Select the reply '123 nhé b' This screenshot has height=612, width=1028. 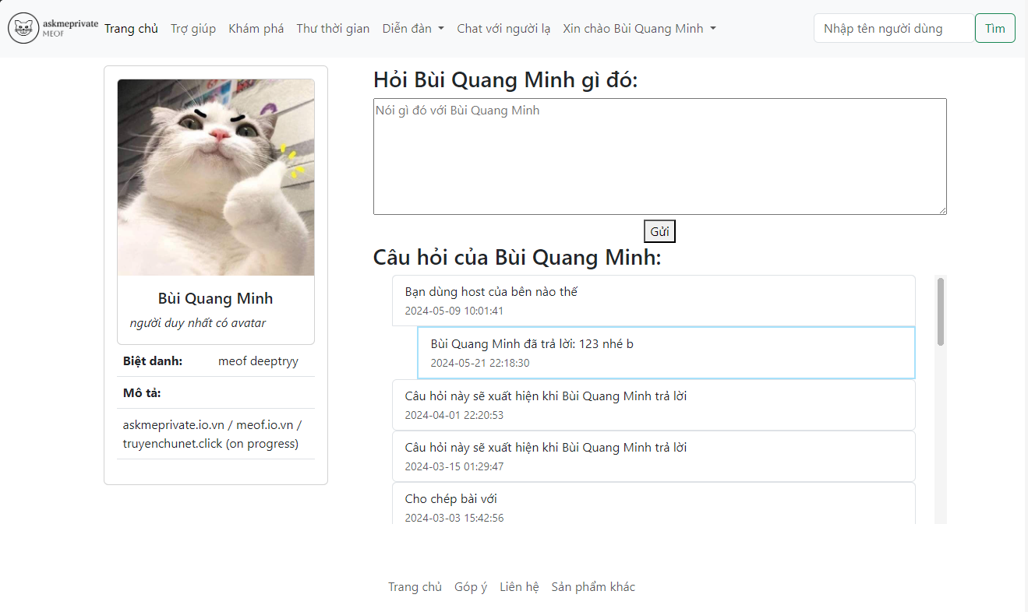[666, 353]
